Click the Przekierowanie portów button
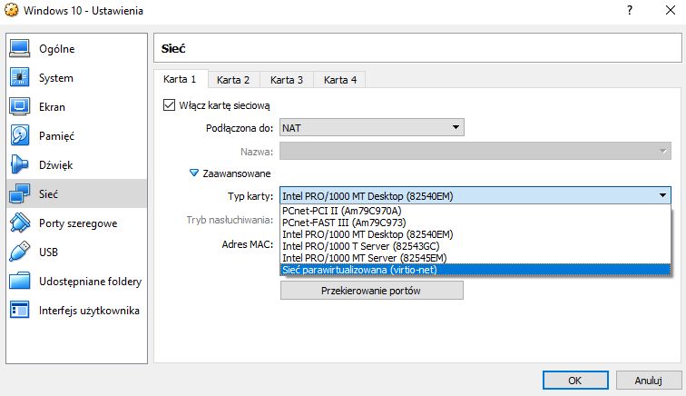 [372, 291]
